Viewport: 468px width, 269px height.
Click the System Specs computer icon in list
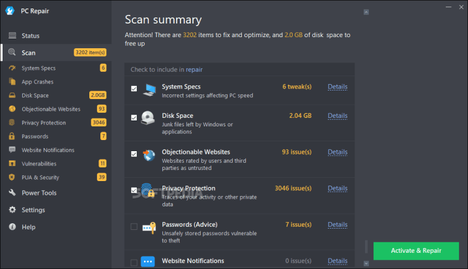point(149,90)
